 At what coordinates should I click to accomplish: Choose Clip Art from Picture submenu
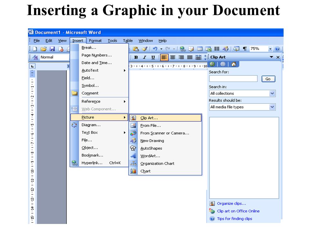pyautogui.click(x=165, y=118)
